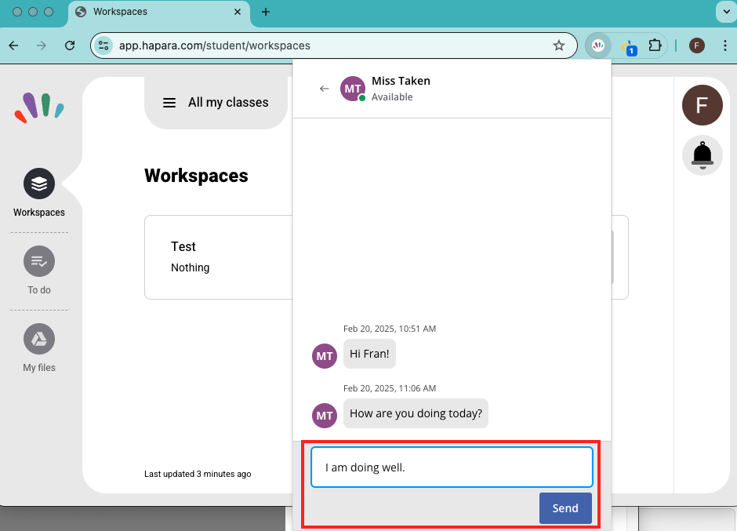Click the Feb 20, 2025, 10:51 AM timestamp
The height and width of the screenshot is (531, 737).
(x=390, y=329)
